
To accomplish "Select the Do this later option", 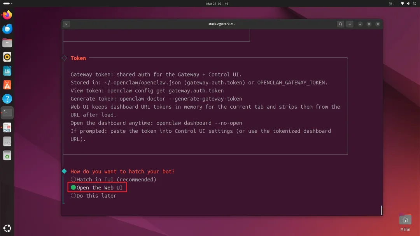I will pos(93,196).
